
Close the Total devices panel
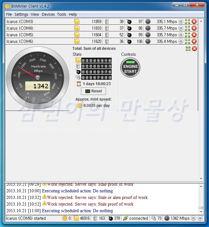click(x=194, y=49)
